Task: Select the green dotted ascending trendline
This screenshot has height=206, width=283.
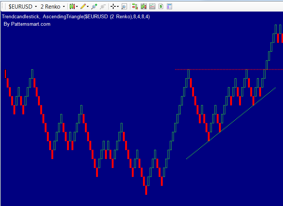Action: pyautogui.click(x=231, y=123)
